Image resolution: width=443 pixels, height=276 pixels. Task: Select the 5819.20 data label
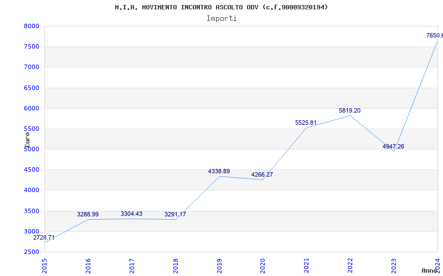pyautogui.click(x=350, y=111)
